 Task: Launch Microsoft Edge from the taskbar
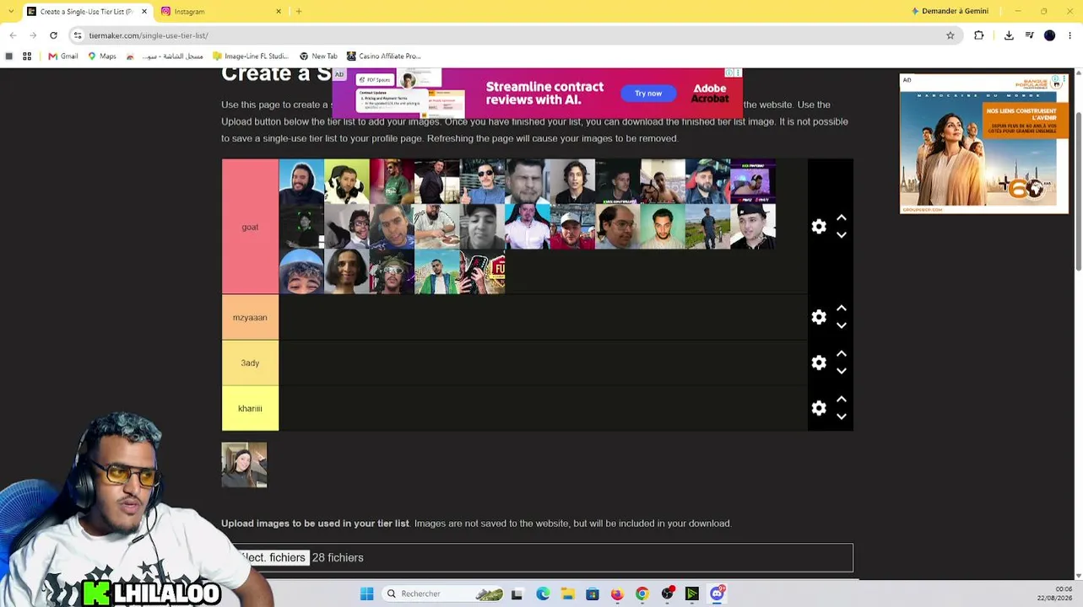(x=543, y=594)
